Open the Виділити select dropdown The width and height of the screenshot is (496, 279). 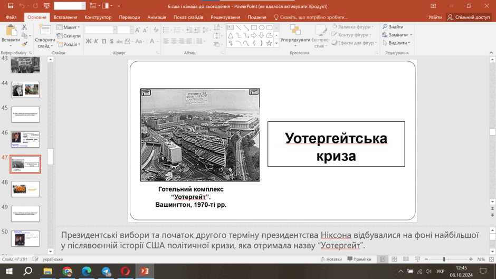[396, 43]
